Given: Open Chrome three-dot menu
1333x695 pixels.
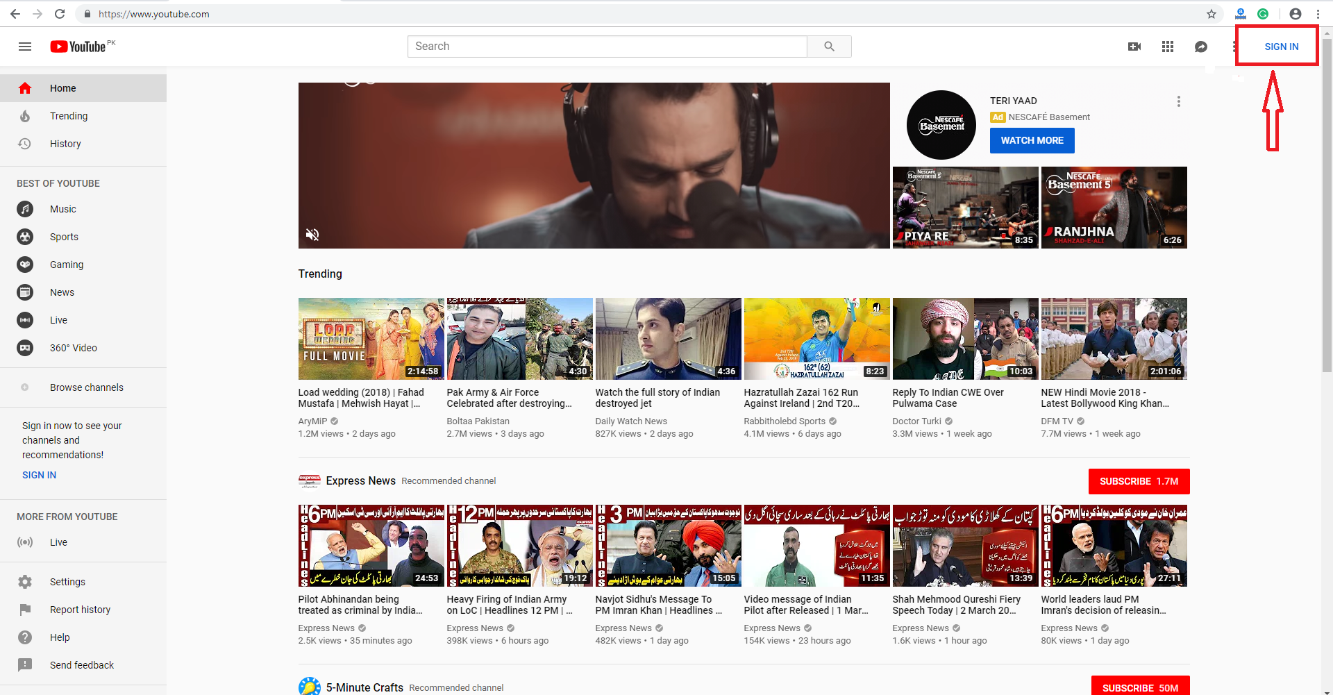Looking at the screenshot, I should (1318, 14).
